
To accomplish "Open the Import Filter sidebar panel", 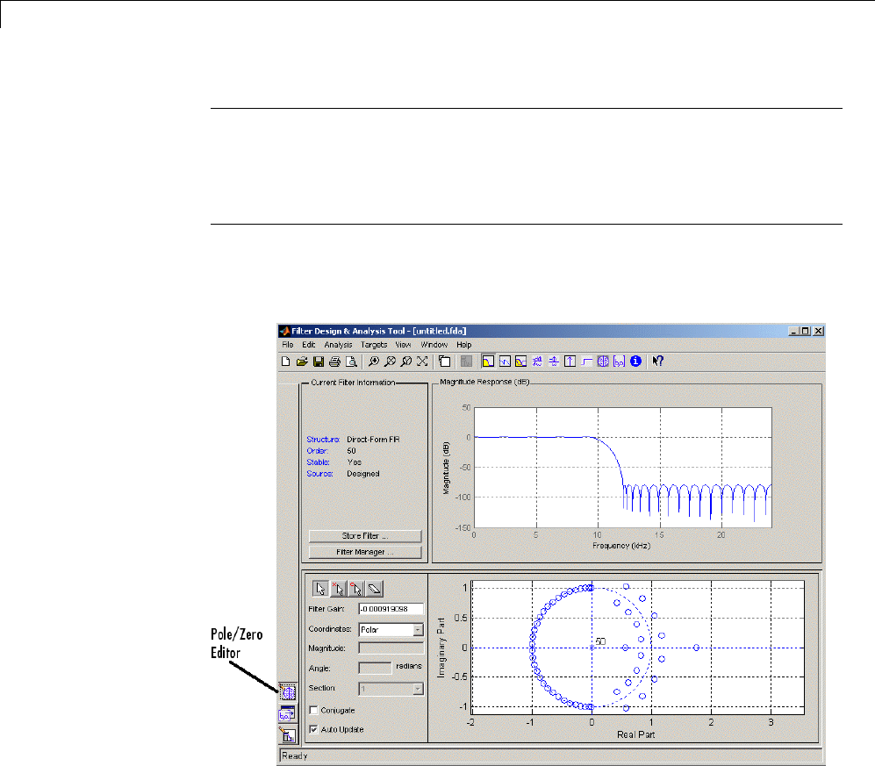I will [287, 713].
